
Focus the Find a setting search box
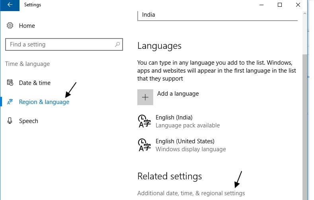[64, 44]
